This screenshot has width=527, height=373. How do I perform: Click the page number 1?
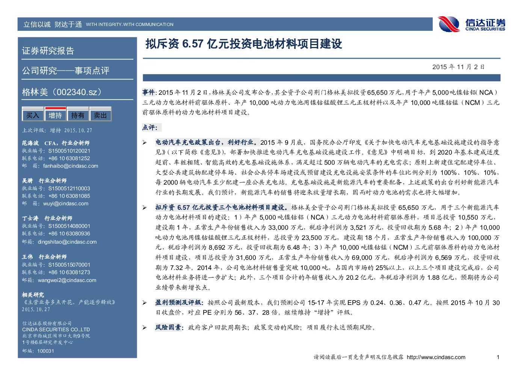pos(498,357)
